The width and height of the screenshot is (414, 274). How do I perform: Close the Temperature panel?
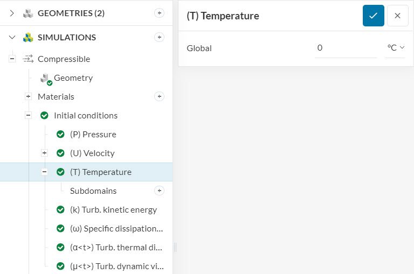pyautogui.click(x=397, y=16)
